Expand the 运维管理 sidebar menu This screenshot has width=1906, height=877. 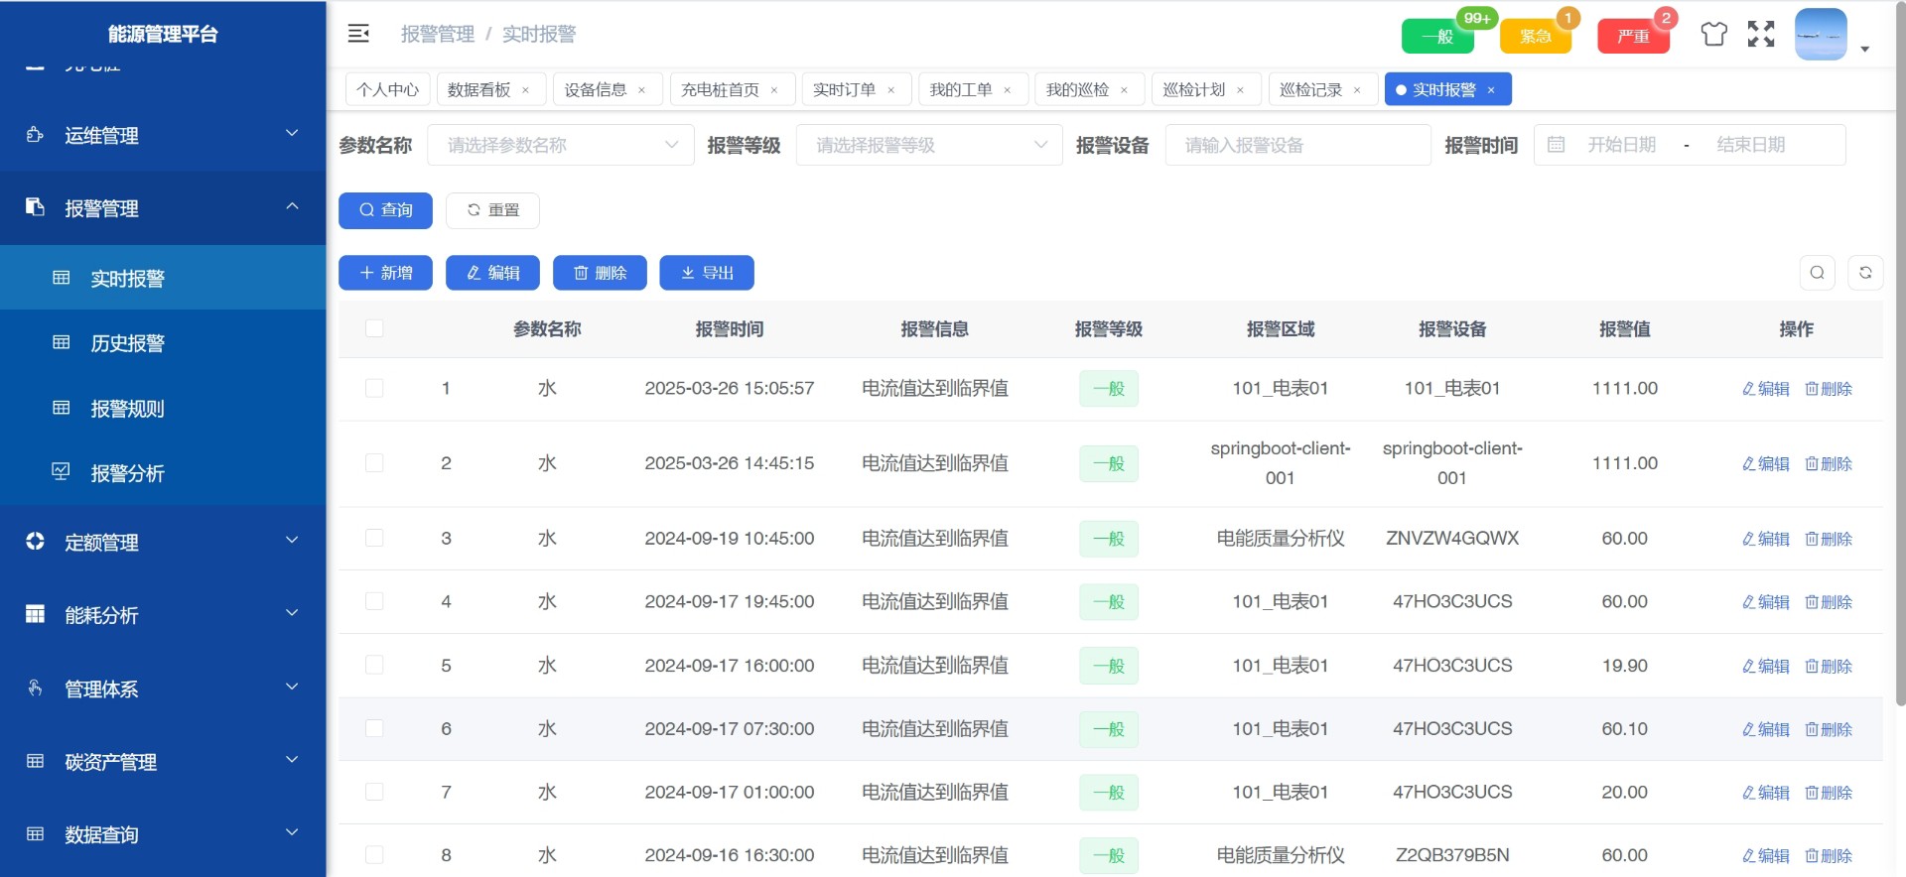click(163, 135)
